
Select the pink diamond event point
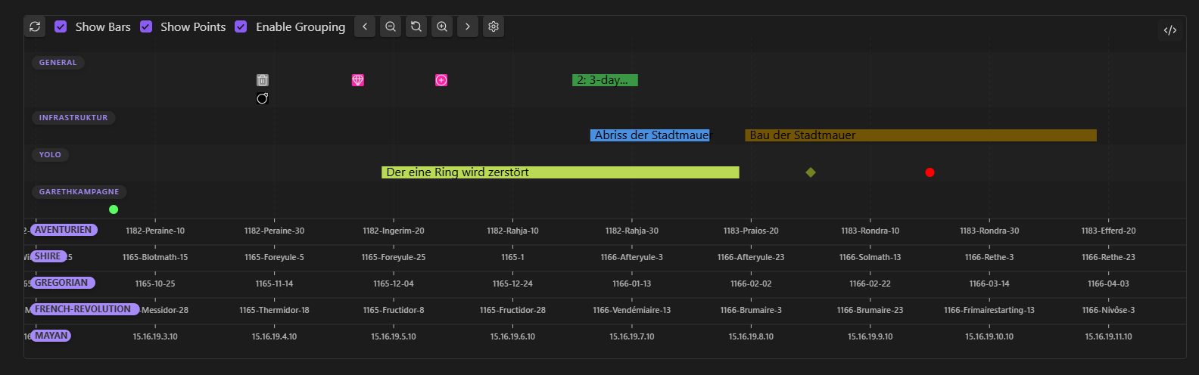tap(358, 80)
